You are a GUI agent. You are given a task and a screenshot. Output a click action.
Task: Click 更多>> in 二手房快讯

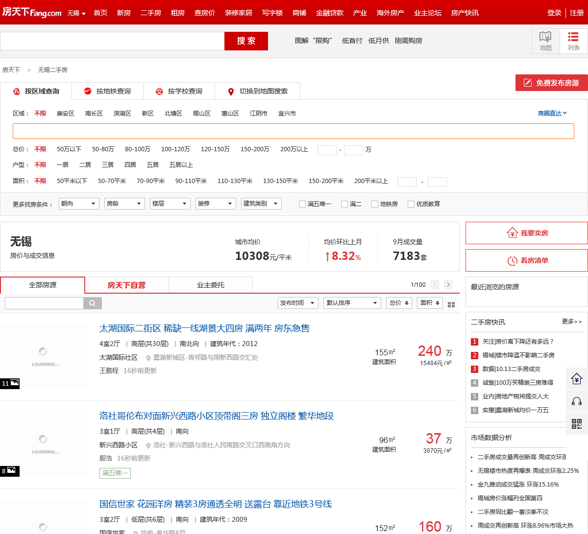pos(572,322)
